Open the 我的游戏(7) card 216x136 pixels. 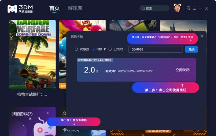pos(32,121)
